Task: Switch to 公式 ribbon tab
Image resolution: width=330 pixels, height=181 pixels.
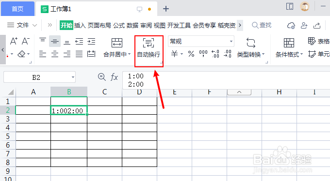Action: (119, 25)
